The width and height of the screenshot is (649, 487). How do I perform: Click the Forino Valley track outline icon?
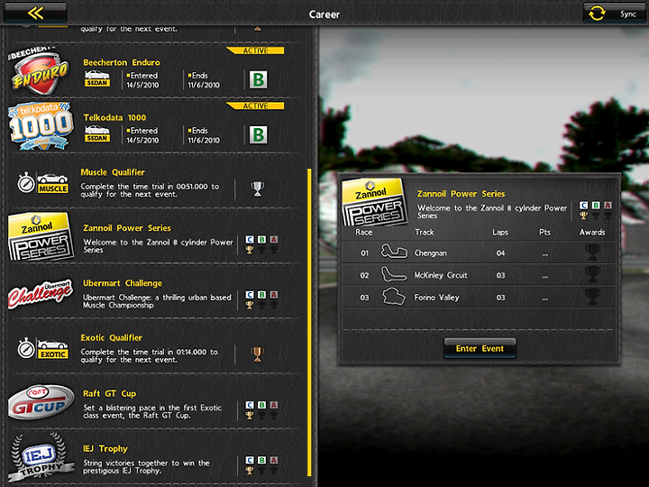pyautogui.click(x=393, y=297)
